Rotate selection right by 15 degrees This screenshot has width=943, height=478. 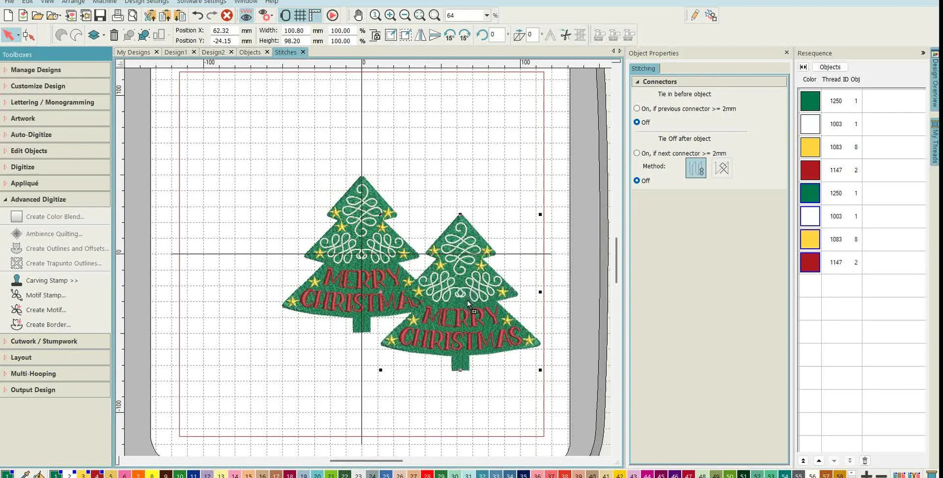tap(465, 35)
